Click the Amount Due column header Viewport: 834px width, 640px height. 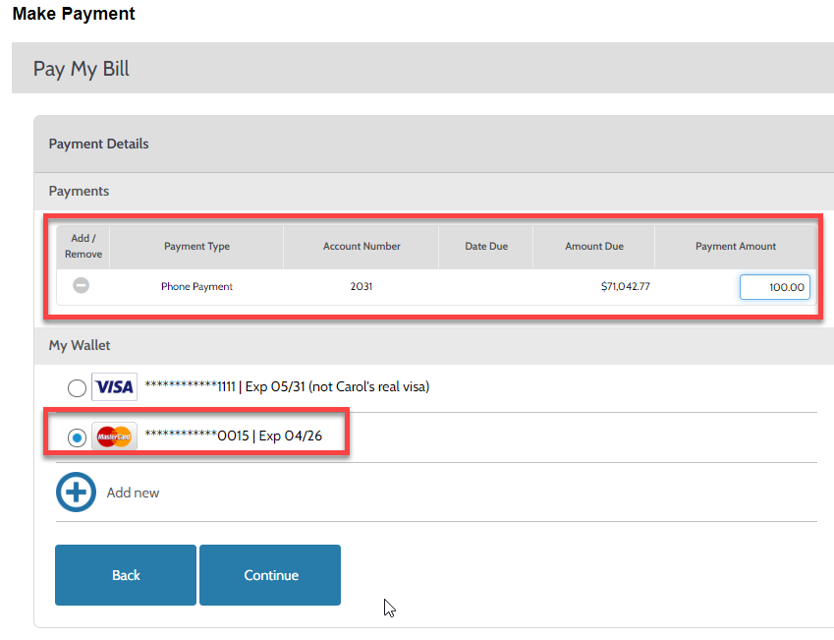pyautogui.click(x=593, y=247)
